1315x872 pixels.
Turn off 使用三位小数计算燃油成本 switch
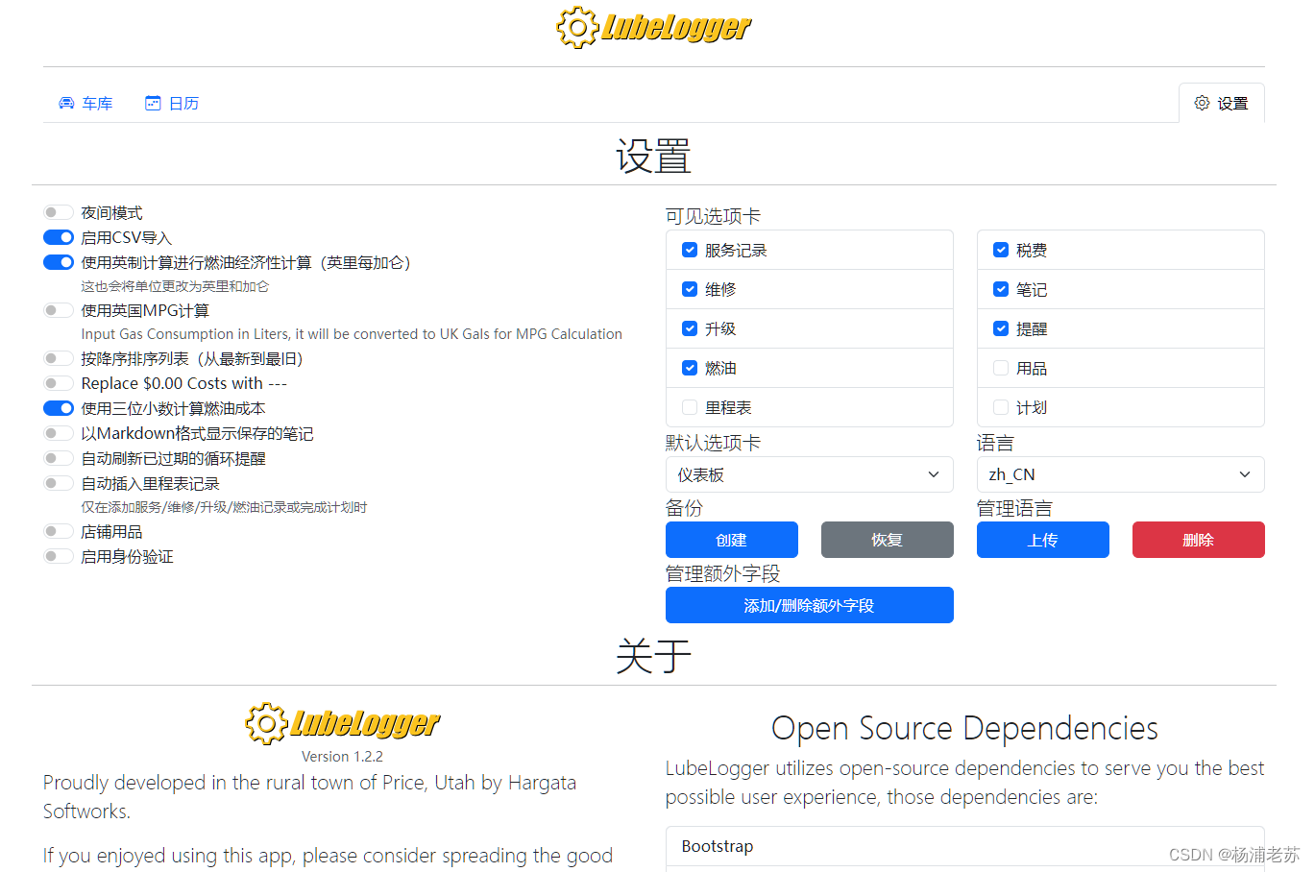(59, 408)
